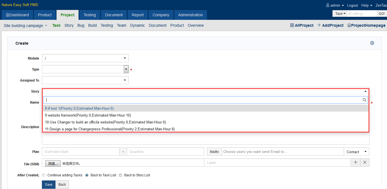387x189 pixels.
Task: Click the Save button
Action: tap(49, 185)
